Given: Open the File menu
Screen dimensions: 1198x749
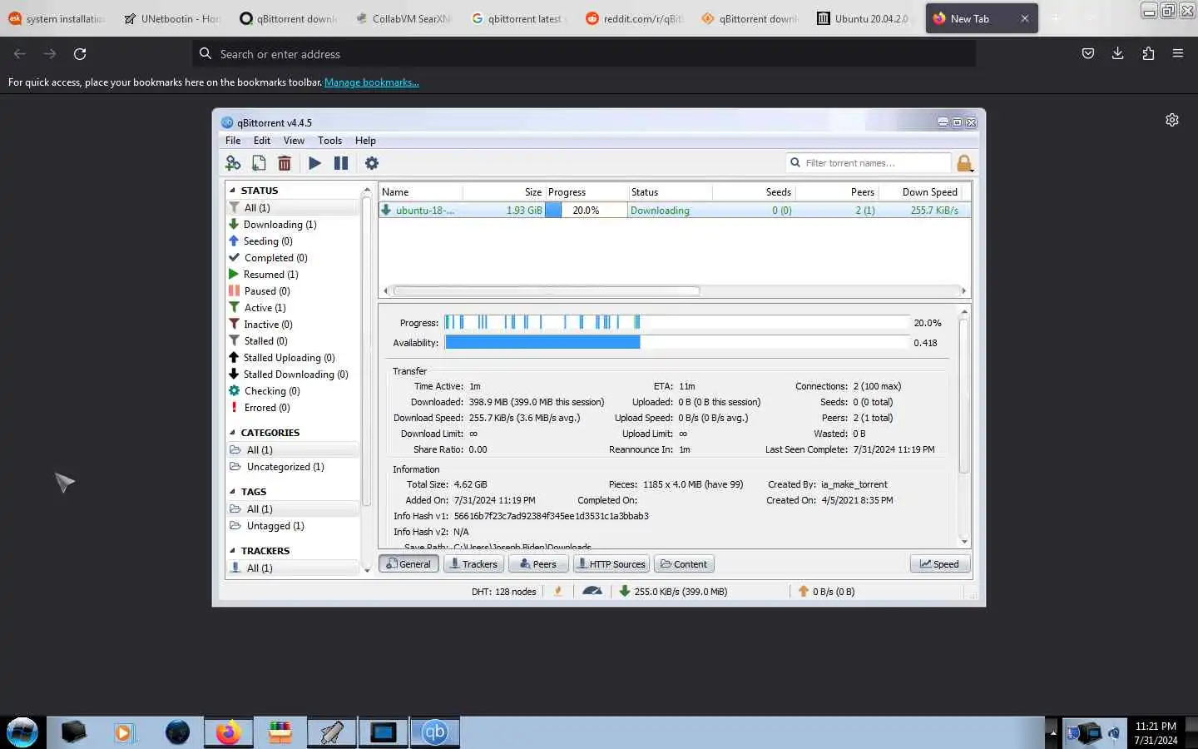Looking at the screenshot, I should point(233,141).
